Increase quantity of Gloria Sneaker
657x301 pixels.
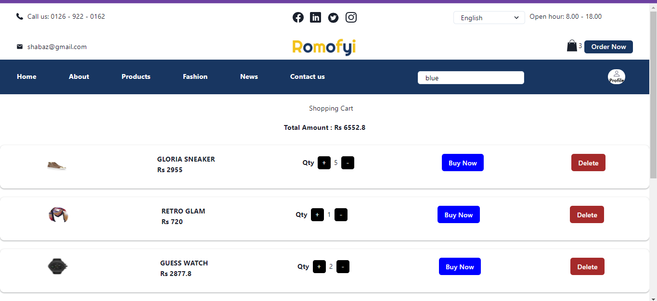tap(324, 163)
